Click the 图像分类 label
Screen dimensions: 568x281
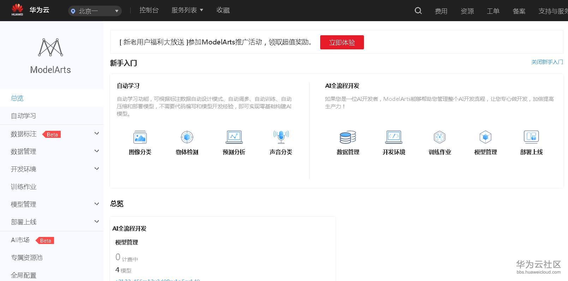pyautogui.click(x=140, y=152)
